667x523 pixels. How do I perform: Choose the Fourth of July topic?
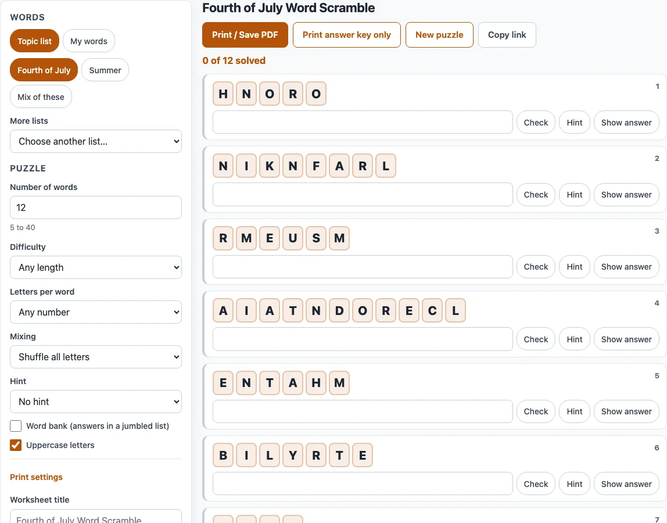click(x=44, y=70)
